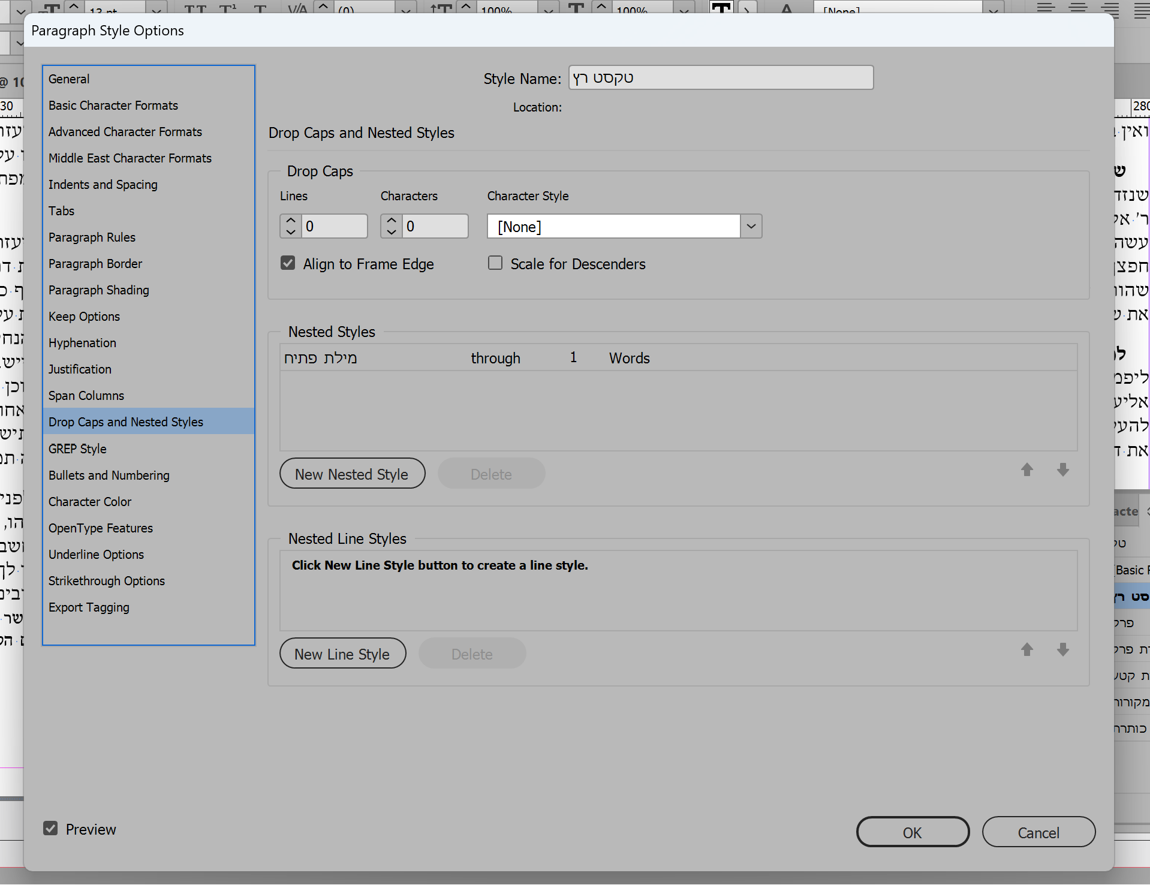1150x885 pixels.
Task: Open Paragraph Shading settings
Action: (x=149, y=290)
